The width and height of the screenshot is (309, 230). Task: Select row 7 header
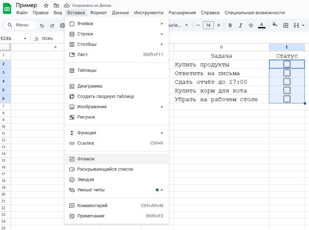(5, 106)
